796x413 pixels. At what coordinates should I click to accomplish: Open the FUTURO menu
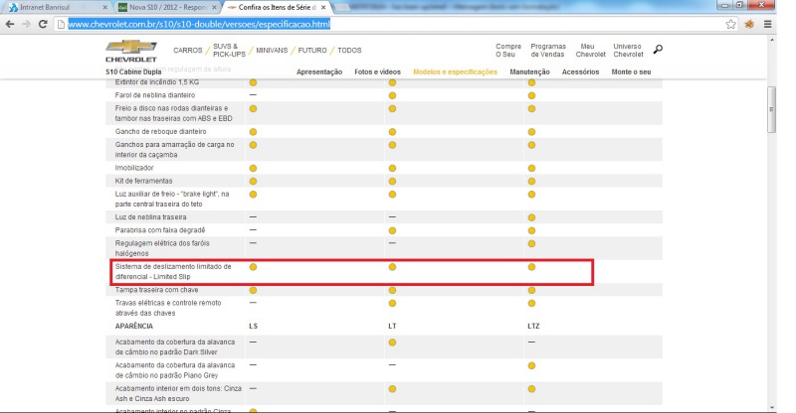click(x=312, y=51)
